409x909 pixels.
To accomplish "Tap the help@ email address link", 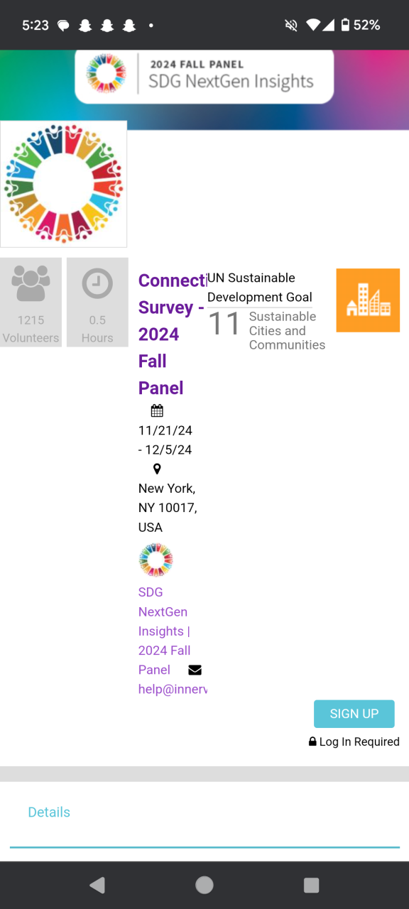I will (173, 689).
